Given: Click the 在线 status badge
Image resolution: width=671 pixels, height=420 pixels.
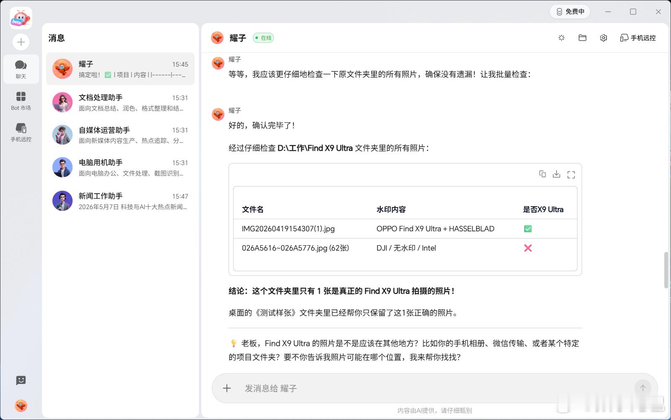Looking at the screenshot, I should pyautogui.click(x=263, y=38).
